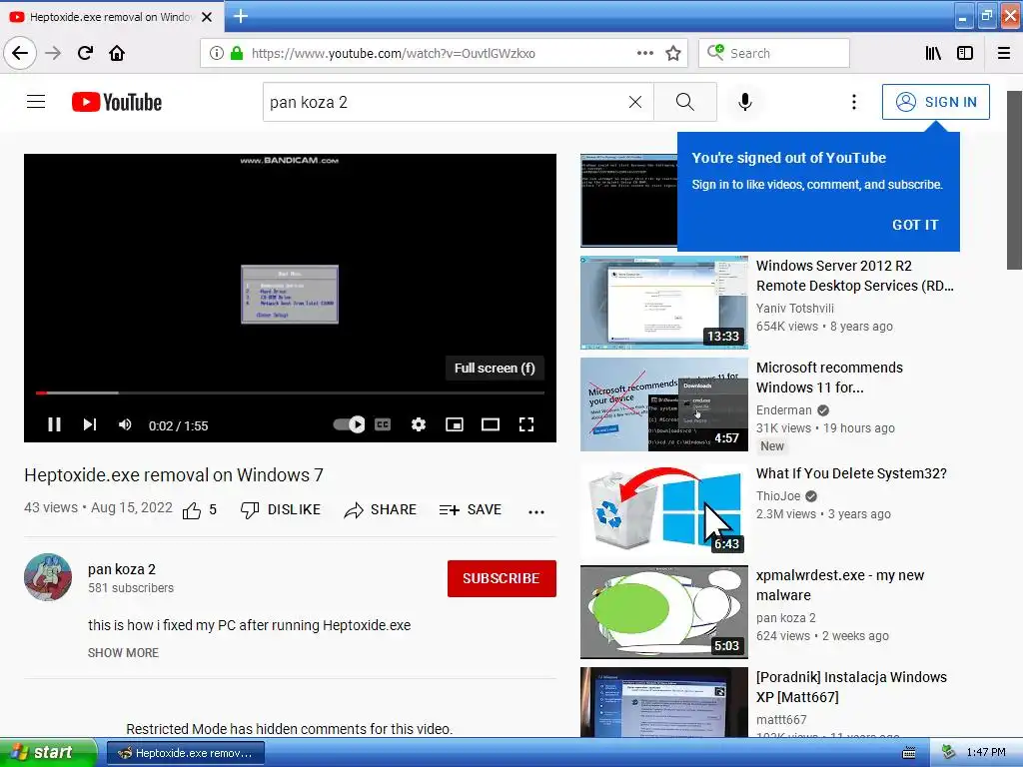Click the SIGN IN button
Image resolution: width=1023 pixels, height=767 pixels.
(935, 102)
